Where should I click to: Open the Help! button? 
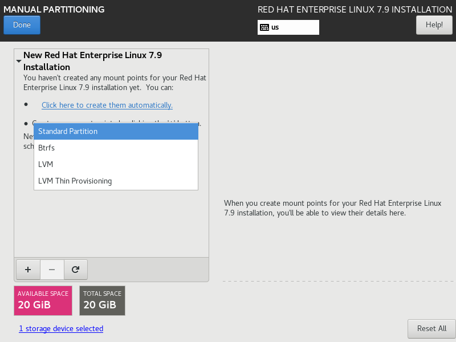[434, 25]
